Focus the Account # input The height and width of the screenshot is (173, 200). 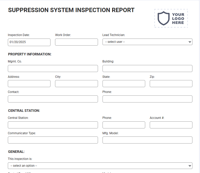click(x=171, y=125)
